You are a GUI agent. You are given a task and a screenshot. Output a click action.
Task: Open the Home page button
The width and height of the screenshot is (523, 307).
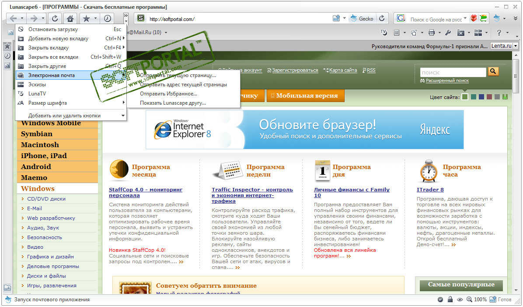coord(70,18)
